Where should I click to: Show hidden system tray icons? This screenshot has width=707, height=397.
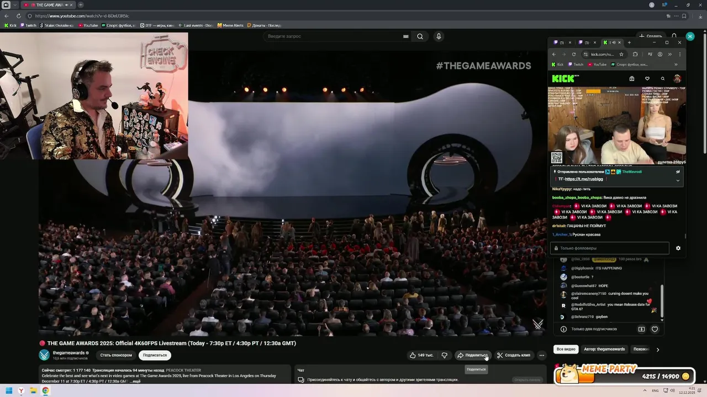point(646,391)
